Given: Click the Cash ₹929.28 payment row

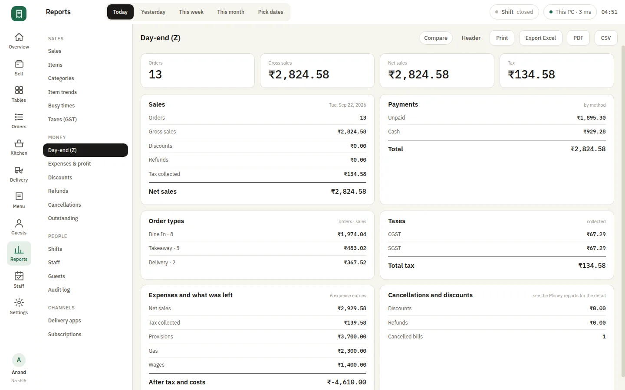Looking at the screenshot, I should pyautogui.click(x=497, y=132).
